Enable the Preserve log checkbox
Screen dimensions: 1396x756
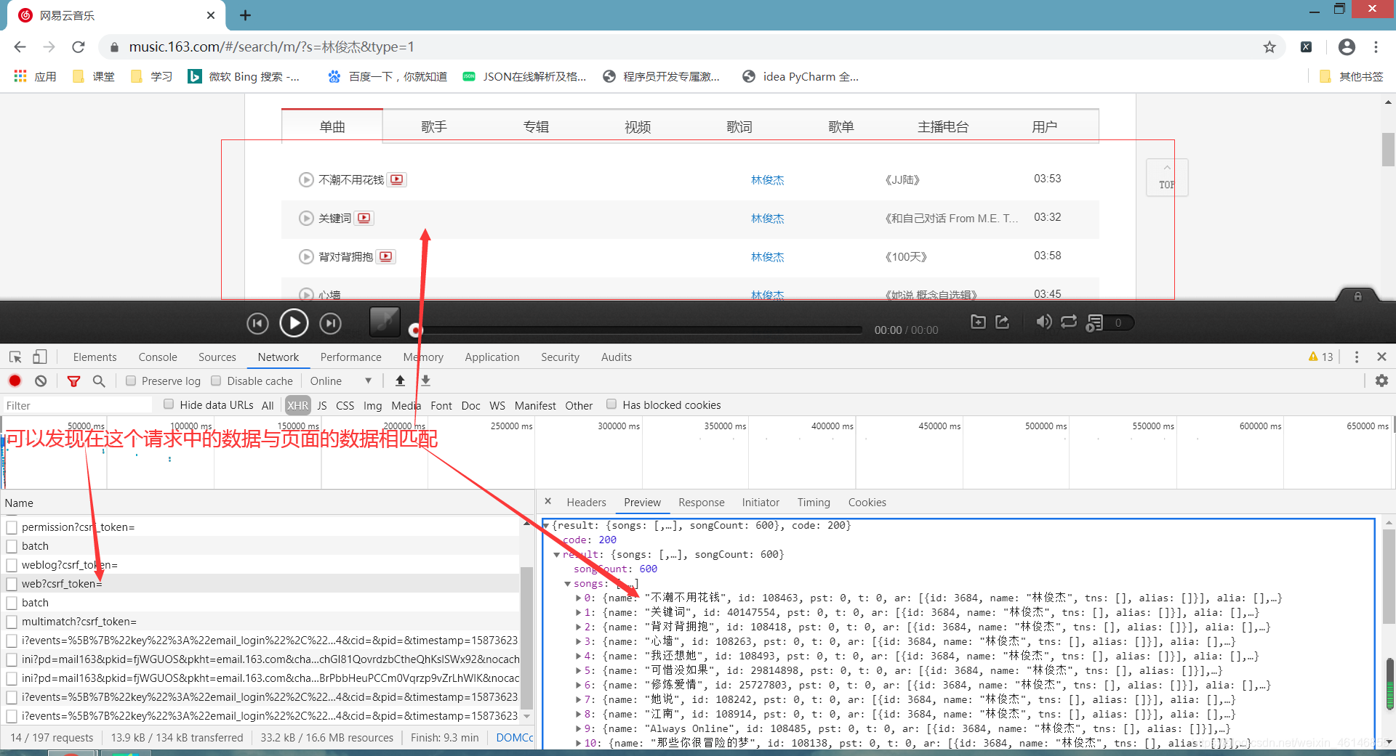click(131, 381)
